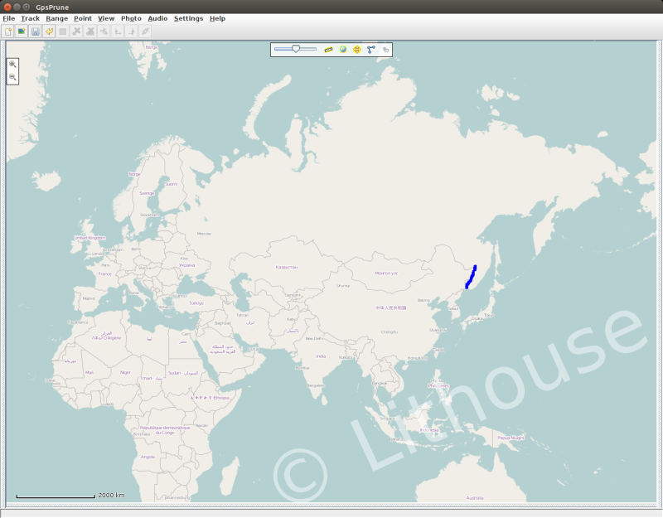Toggle the map background with the globe icon

click(342, 50)
